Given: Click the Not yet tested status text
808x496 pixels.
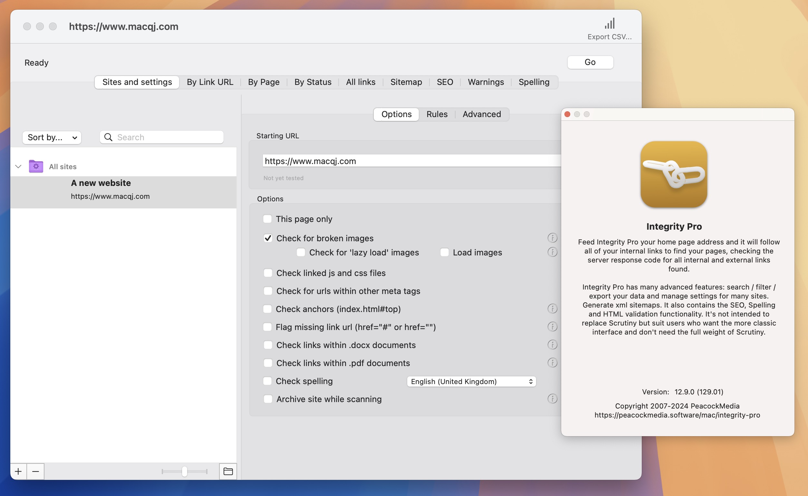Looking at the screenshot, I should point(283,178).
